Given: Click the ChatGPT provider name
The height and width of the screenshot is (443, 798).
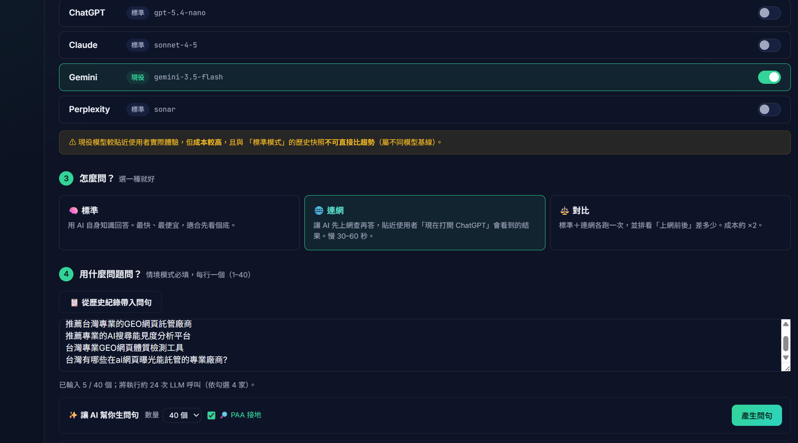Looking at the screenshot, I should tap(87, 13).
